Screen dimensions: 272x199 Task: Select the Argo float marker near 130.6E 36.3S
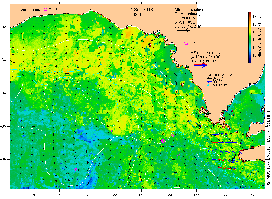point(76,169)
